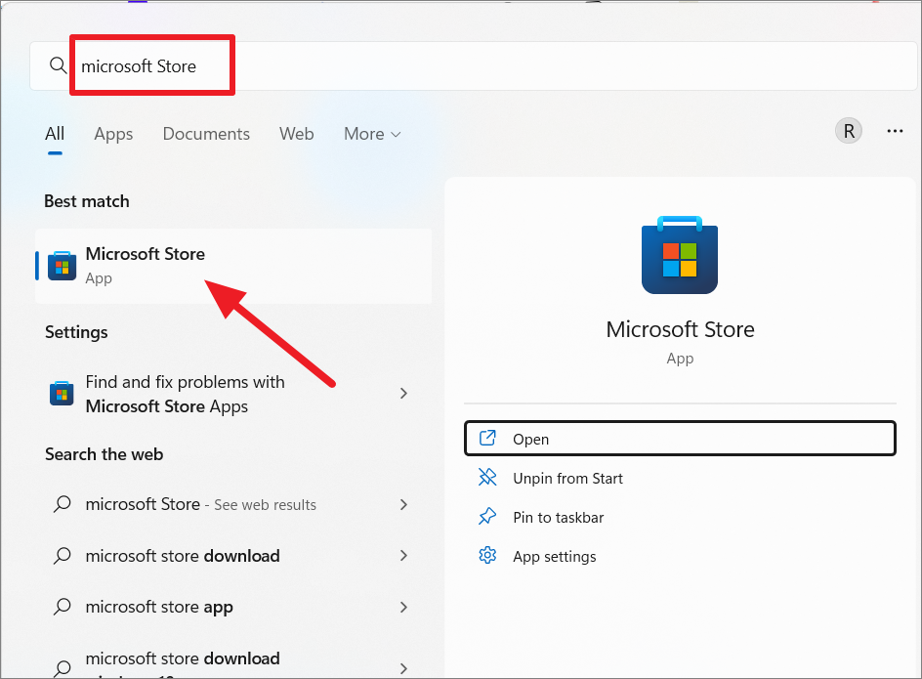Click the Open external-link icon
922x679 pixels.
tap(487, 438)
